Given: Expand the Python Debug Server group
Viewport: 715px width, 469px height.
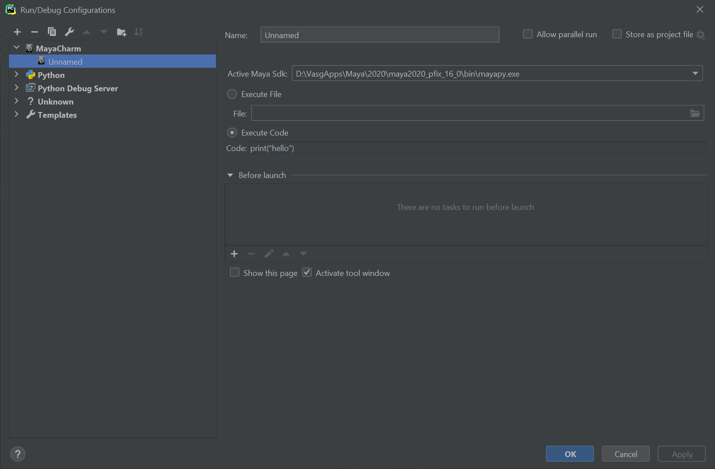Looking at the screenshot, I should [x=16, y=88].
